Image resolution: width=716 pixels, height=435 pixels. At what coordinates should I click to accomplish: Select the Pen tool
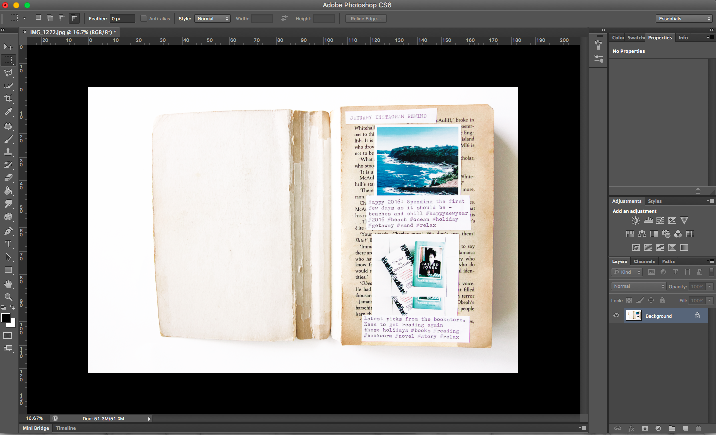(x=8, y=231)
